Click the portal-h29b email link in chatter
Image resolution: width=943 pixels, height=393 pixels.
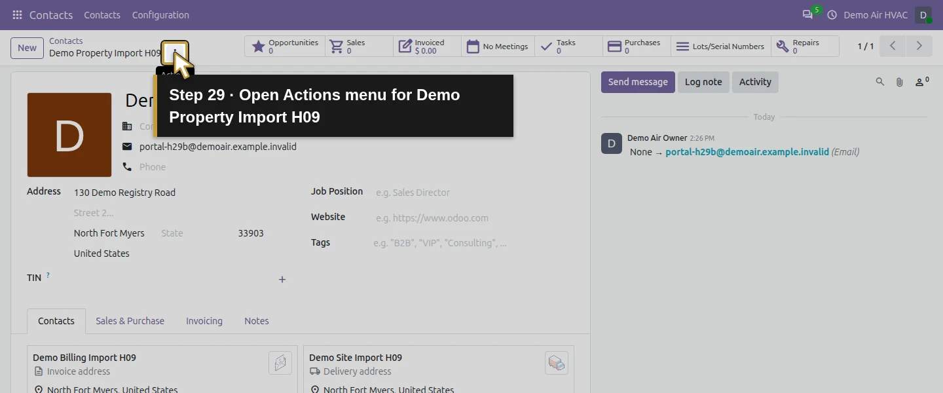click(747, 152)
